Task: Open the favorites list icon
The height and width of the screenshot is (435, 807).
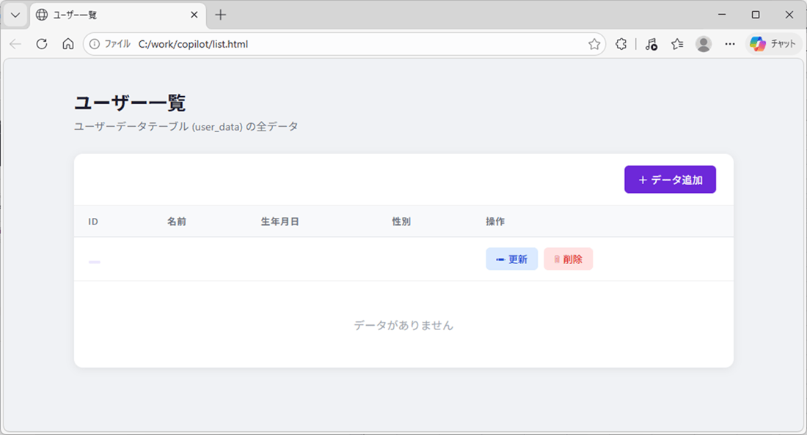Action: [677, 44]
